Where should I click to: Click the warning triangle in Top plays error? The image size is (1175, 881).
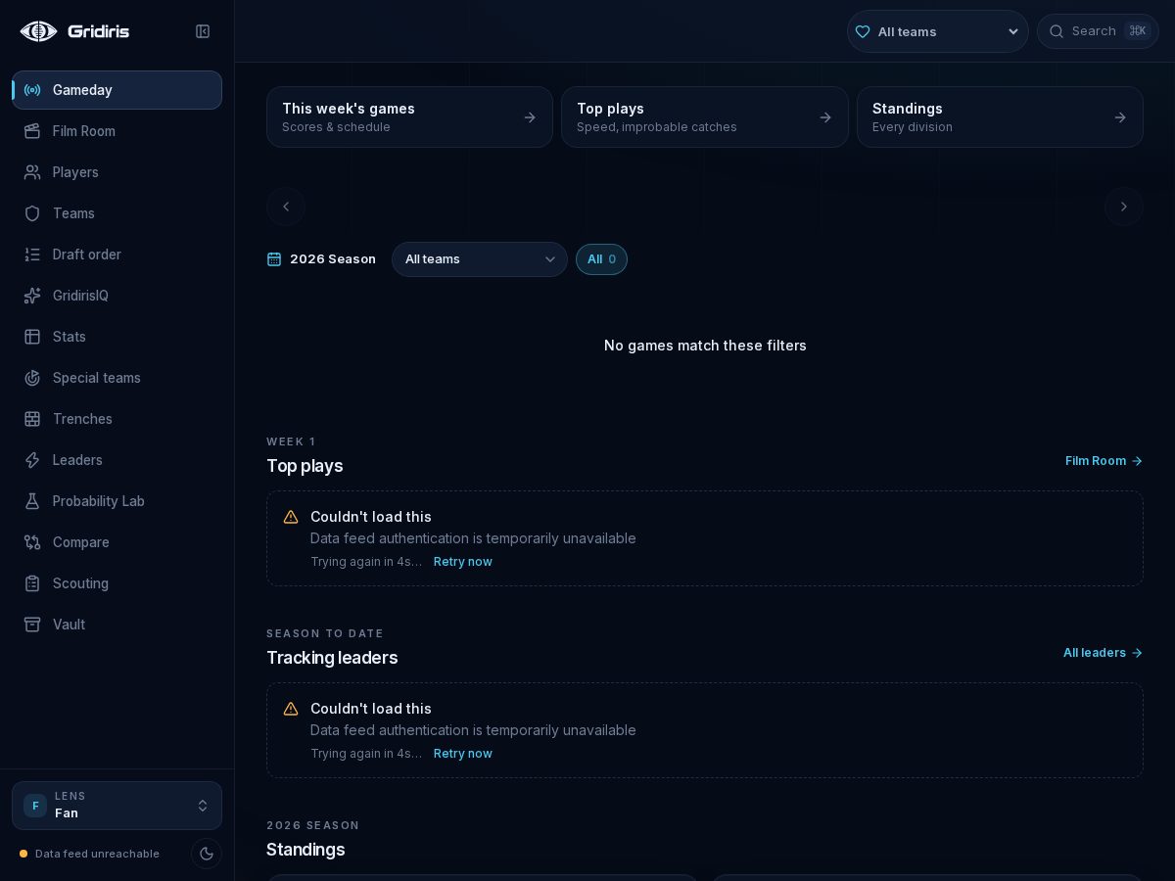291,517
